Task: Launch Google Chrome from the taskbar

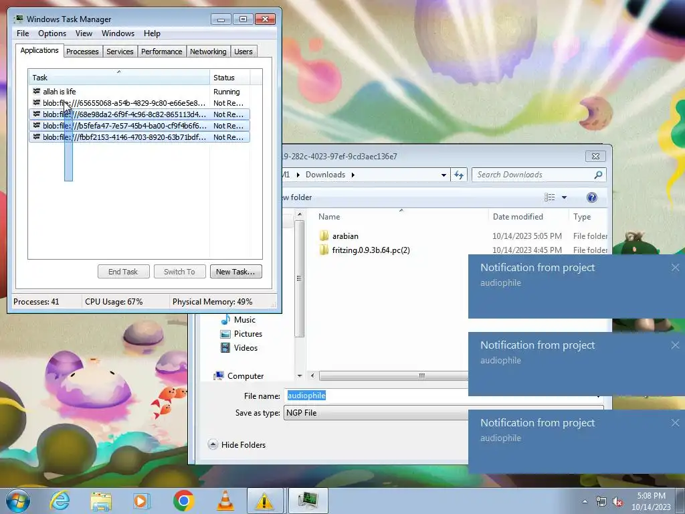Action: 183,501
